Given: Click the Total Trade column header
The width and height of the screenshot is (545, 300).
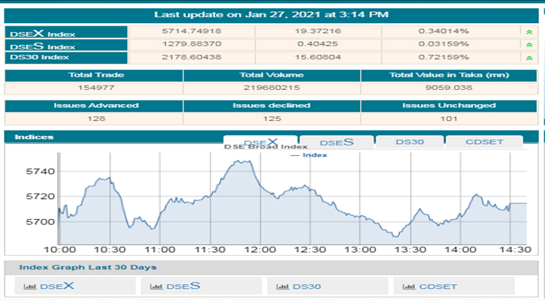Looking at the screenshot, I should pyautogui.click(x=95, y=75).
